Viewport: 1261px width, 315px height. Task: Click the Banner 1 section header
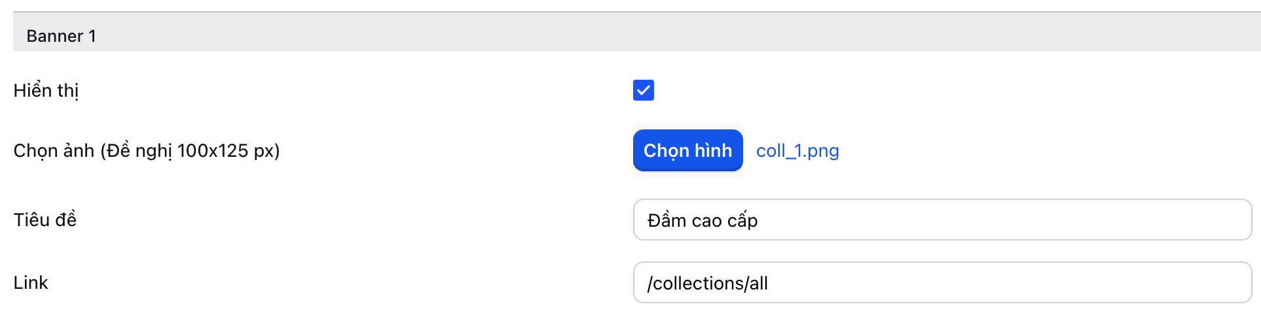pos(62,36)
